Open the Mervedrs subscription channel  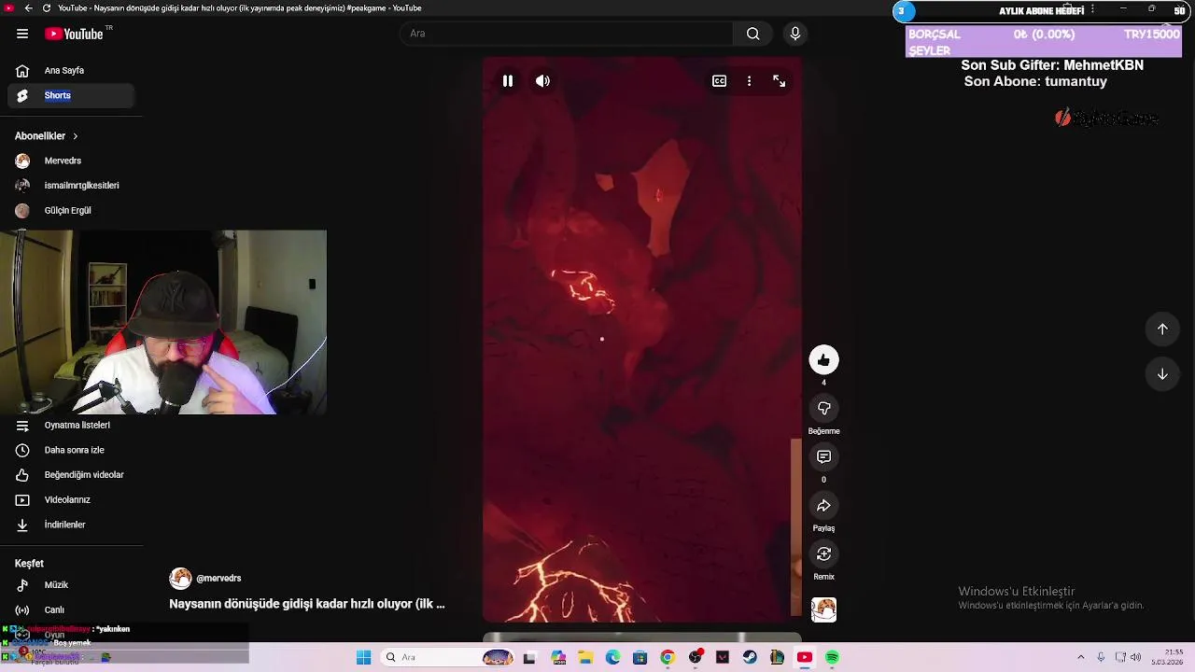(x=71, y=161)
